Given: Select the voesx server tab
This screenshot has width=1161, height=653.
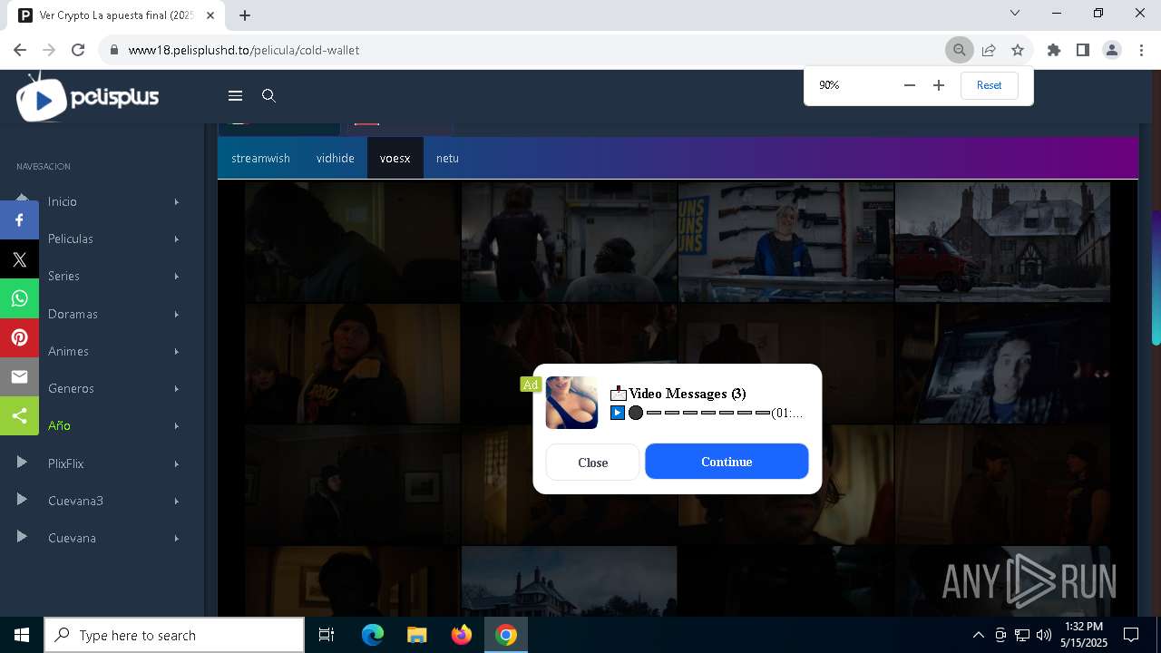Looking at the screenshot, I should coord(395,158).
